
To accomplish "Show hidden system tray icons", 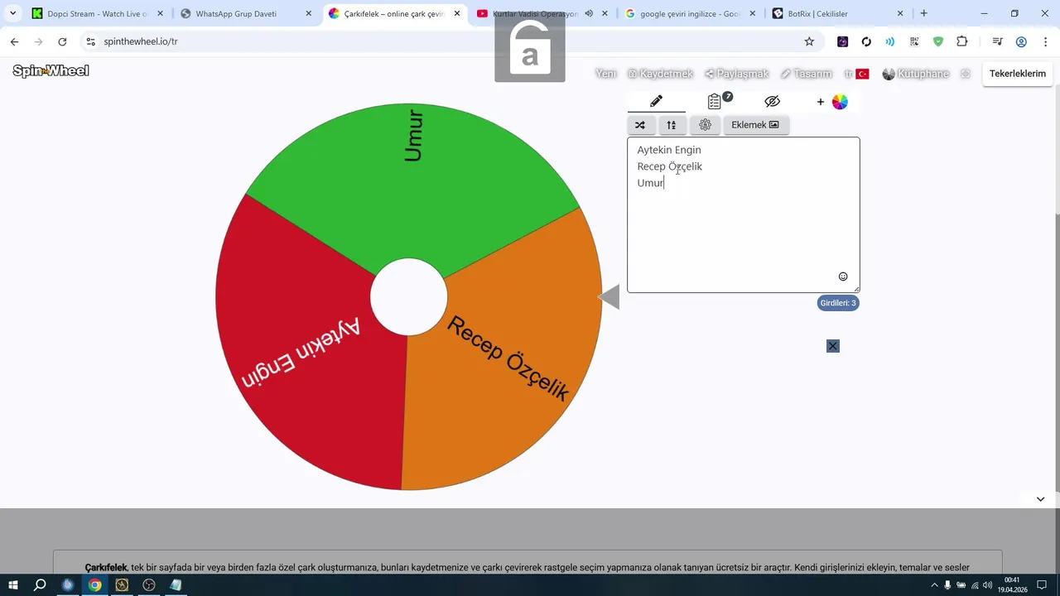I will click(x=935, y=585).
